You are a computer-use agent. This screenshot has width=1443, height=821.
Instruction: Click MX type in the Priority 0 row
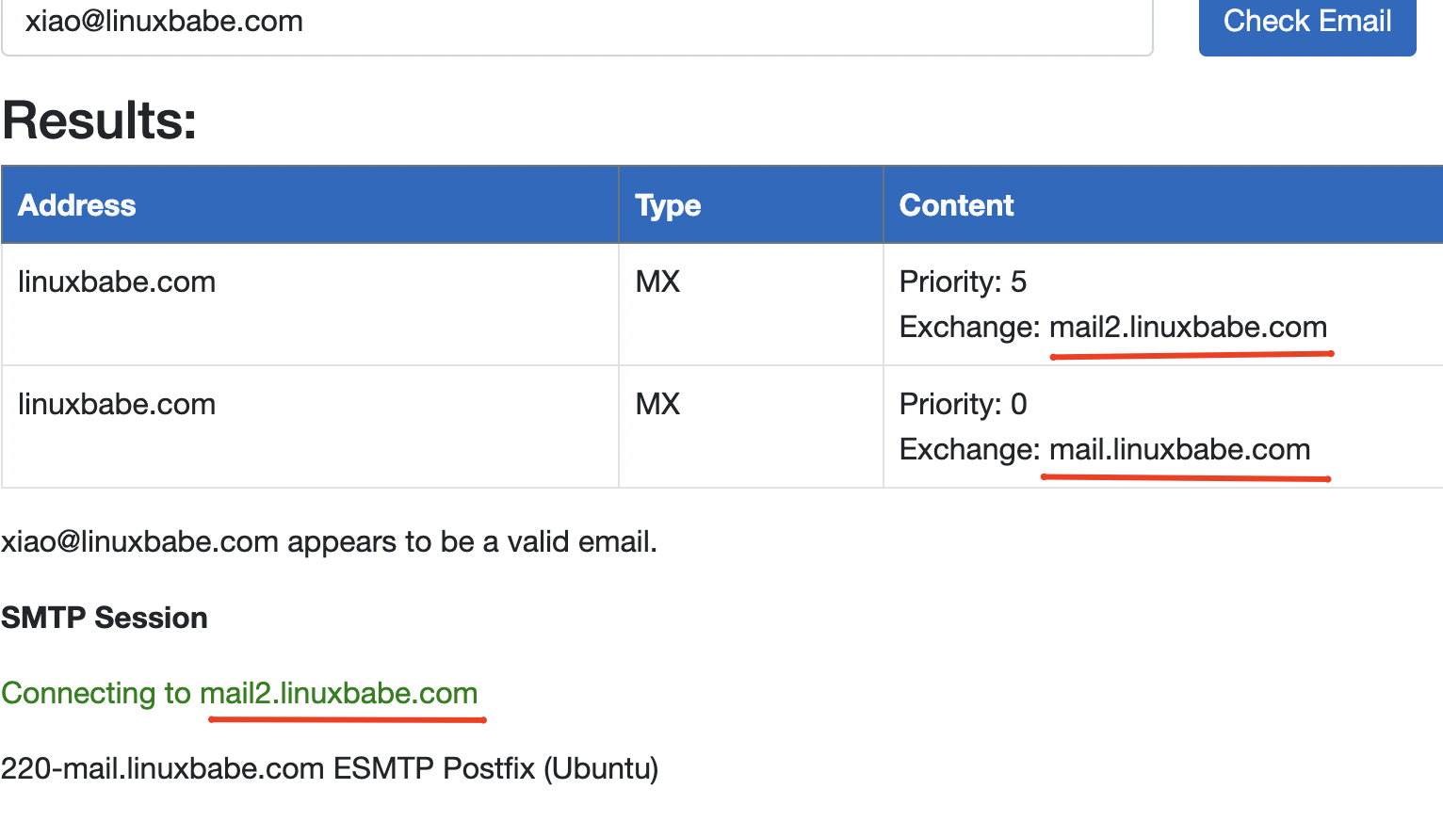click(x=657, y=404)
